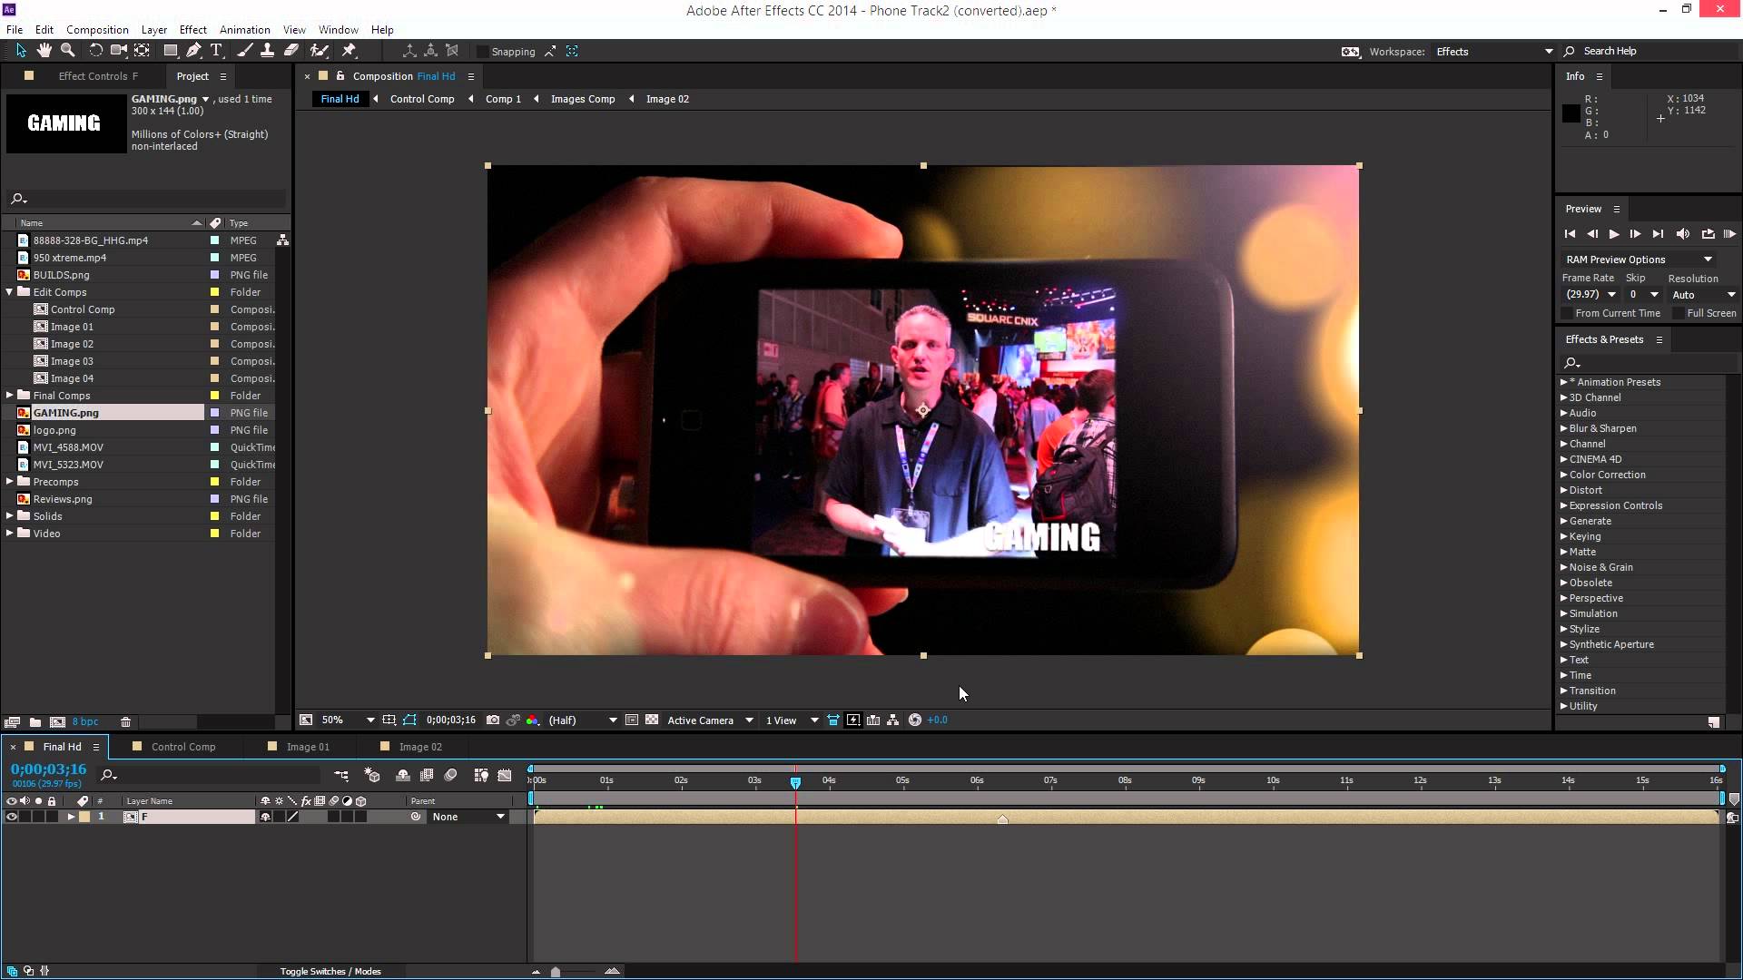The height and width of the screenshot is (980, 1743).
Task: Select the Rotation tool
Action: [95, 51]
